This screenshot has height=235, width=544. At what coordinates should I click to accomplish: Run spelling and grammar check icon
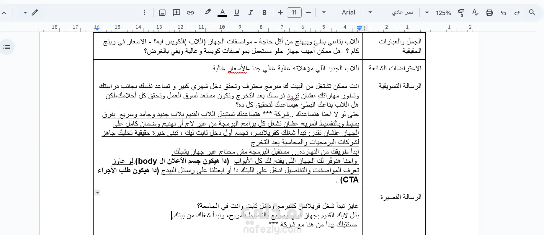(x=475, y=12)
